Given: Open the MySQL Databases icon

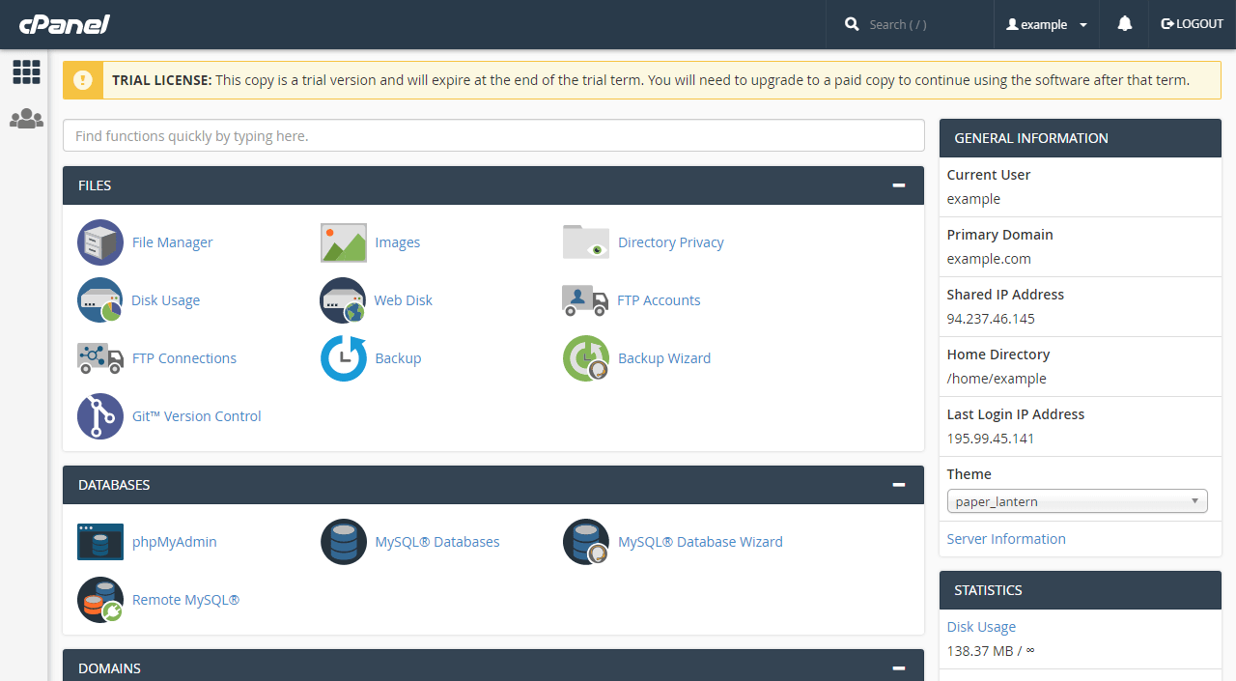Looking at the screenshot, I should tap(344, 542).
